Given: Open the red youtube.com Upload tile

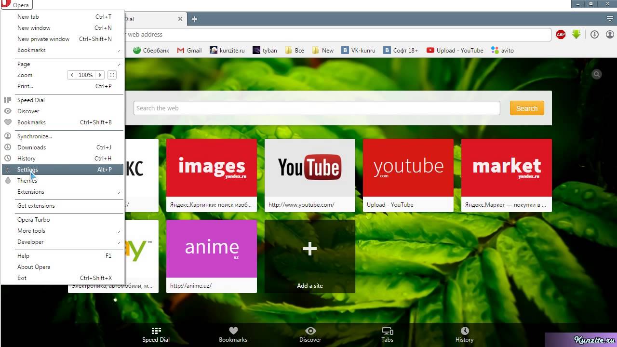Looking at the screenshot, I should [408, 175].
